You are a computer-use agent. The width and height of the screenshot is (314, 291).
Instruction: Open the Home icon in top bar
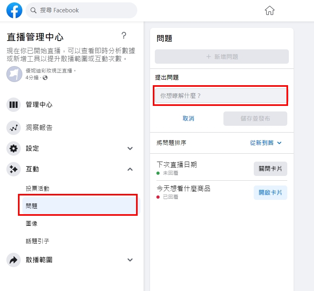270,11
